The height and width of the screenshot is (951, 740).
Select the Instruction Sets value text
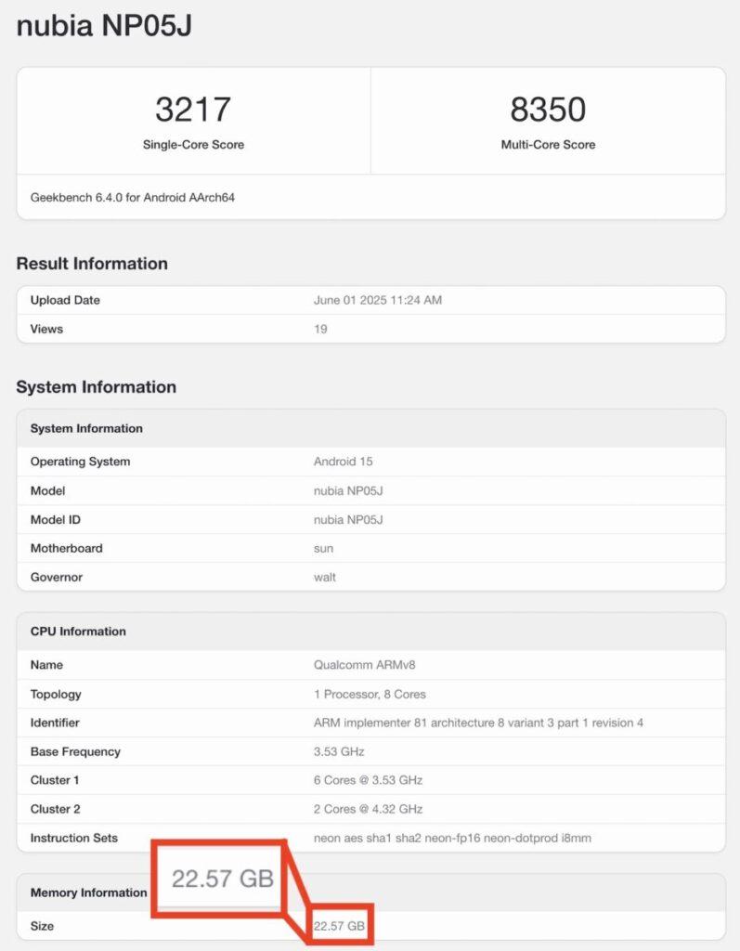pos(452,838)
